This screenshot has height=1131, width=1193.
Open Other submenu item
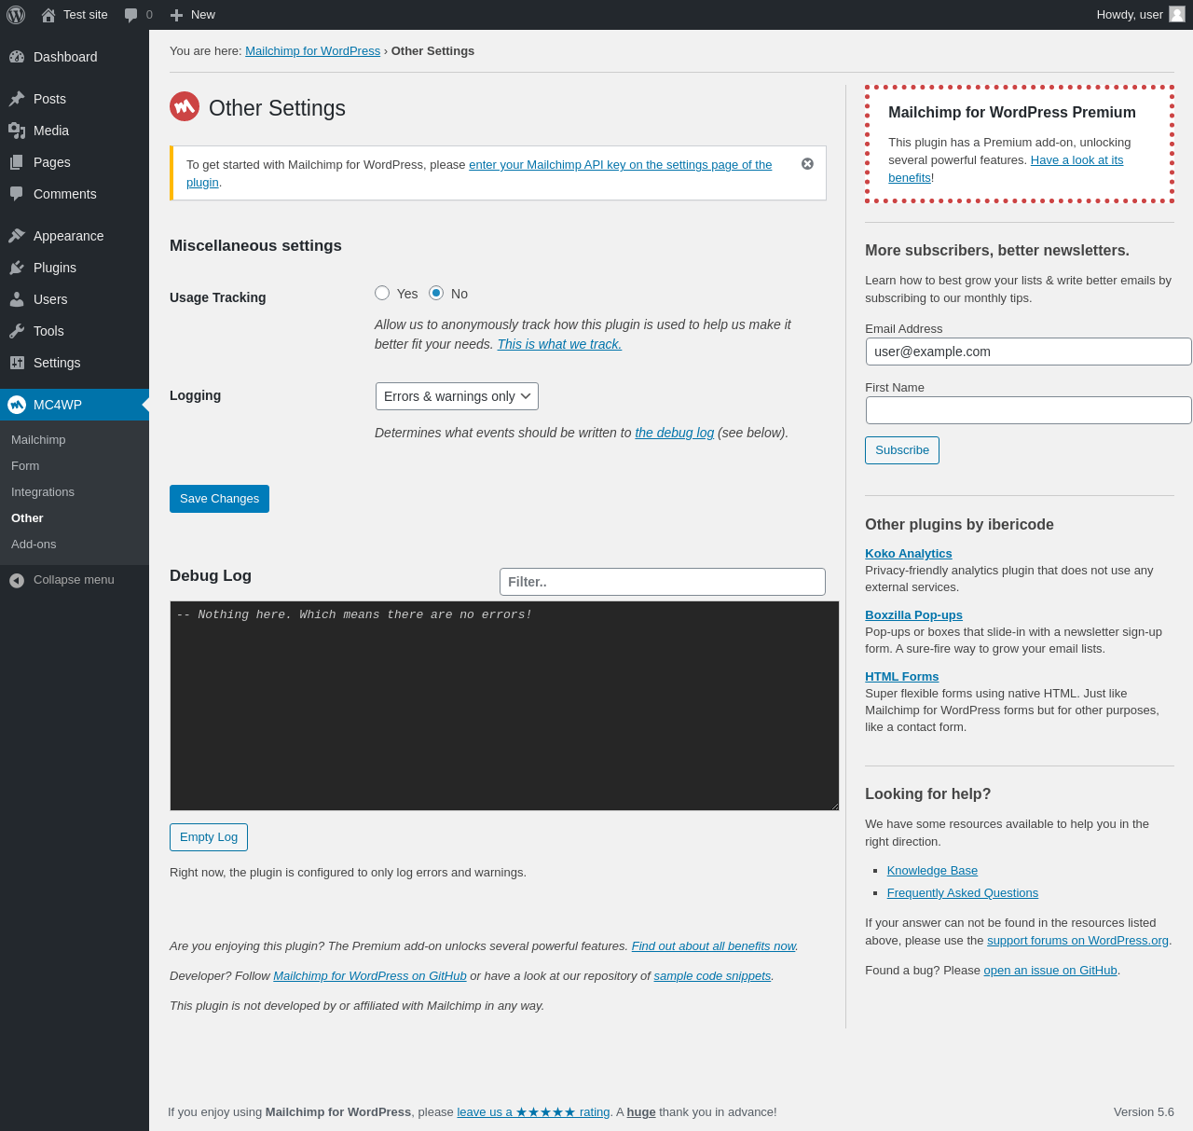pos(27,518)
